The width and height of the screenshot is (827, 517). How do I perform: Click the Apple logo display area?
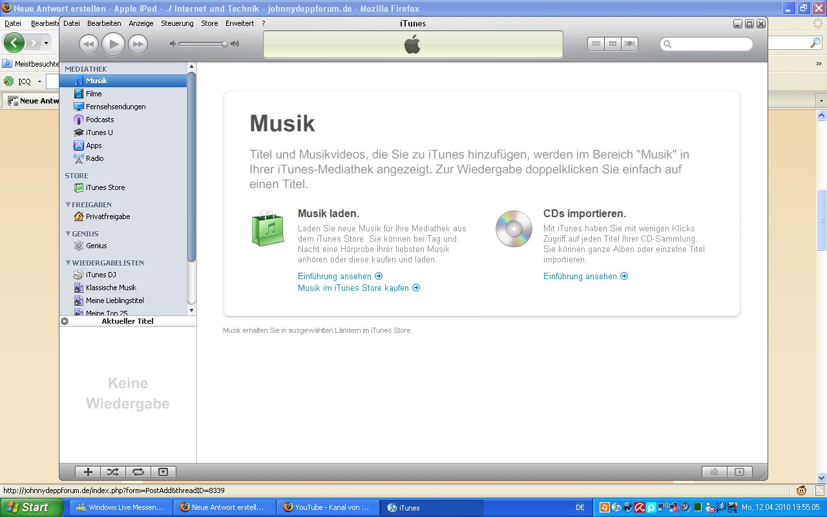coord(413,44)
